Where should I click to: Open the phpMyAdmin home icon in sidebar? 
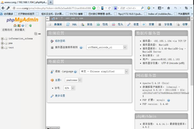tap(15, 26)
